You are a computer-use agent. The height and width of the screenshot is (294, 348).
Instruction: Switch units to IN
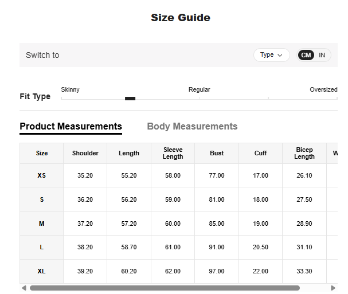point(322,55)
